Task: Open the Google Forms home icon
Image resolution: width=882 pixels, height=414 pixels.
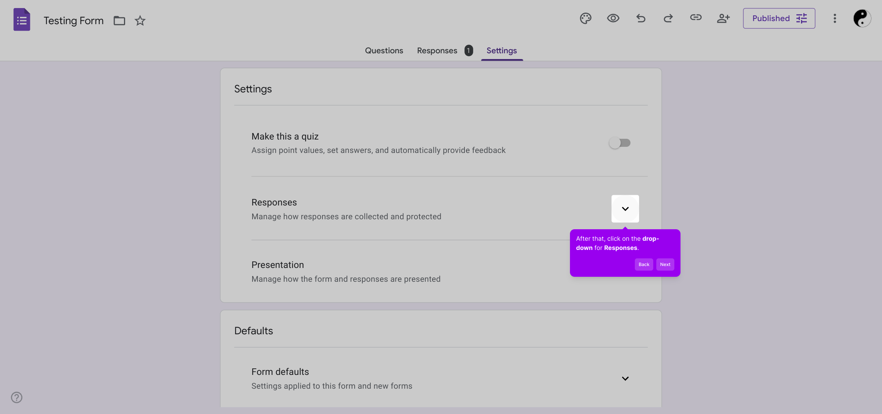Action: point(21,20)
